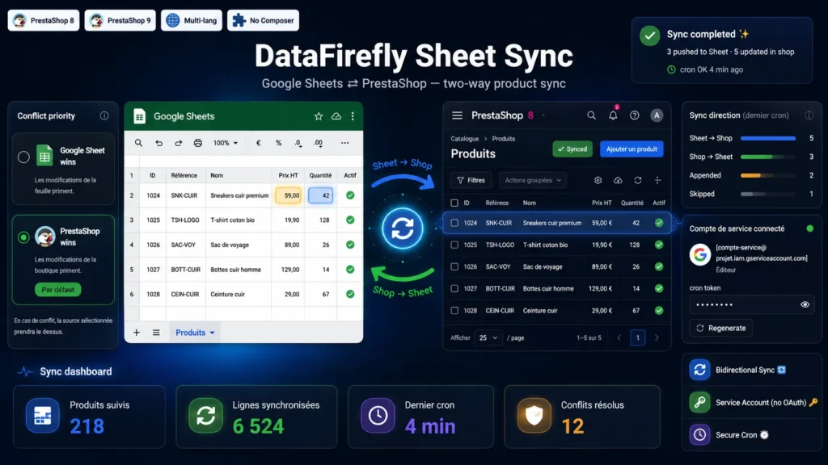Reveal the cron token with the eye icon
The height and width of the screenshot is (465, 828).
pyautogui.click(x=805, y=304)
